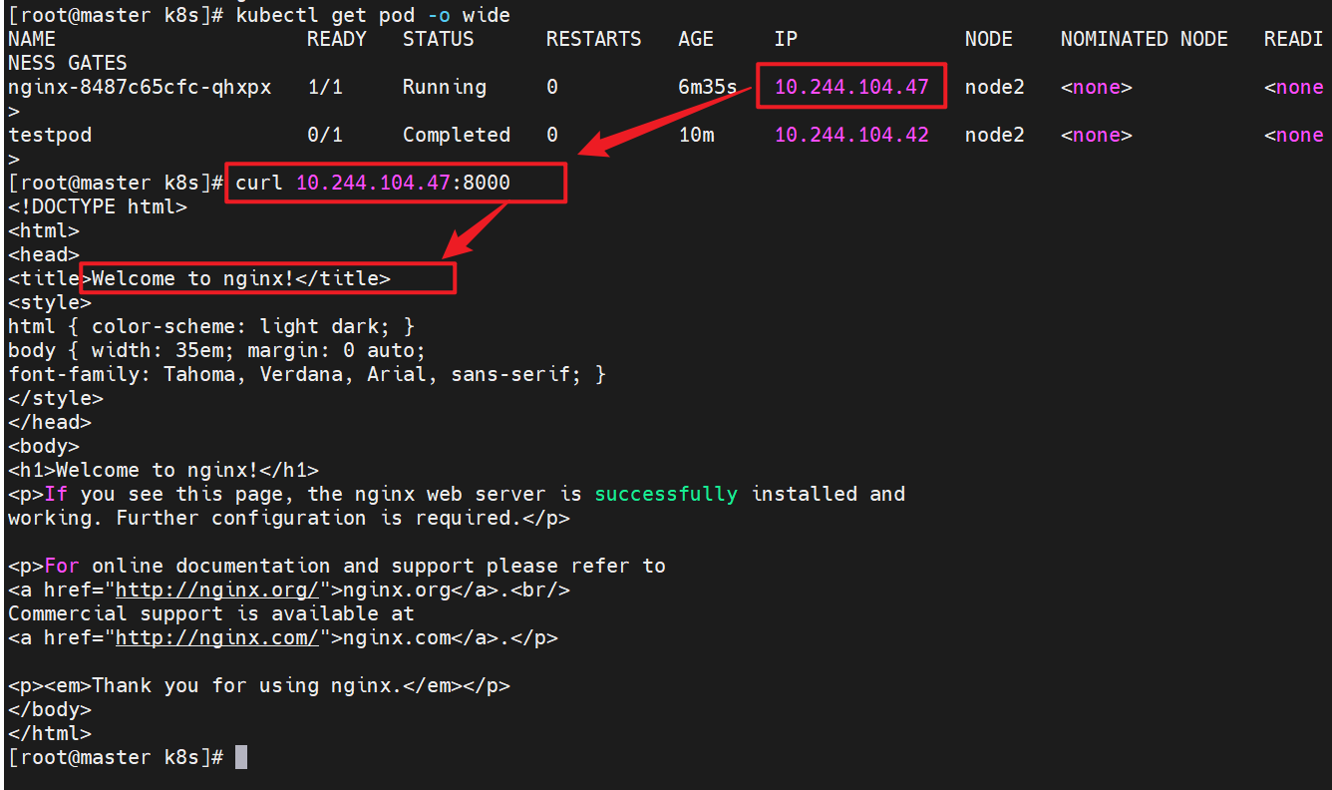The image size is (1332, 790).
Task: Select the STATUS column header
Action: coord(439,39)
